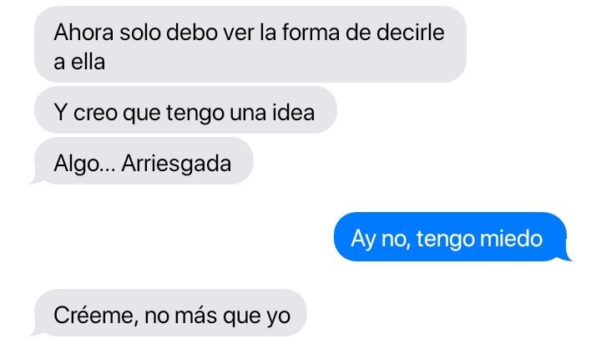This screenshot has width=601, height=344.
Task: Click "tengo" inside the blue bubble
Action: point(446,240)
